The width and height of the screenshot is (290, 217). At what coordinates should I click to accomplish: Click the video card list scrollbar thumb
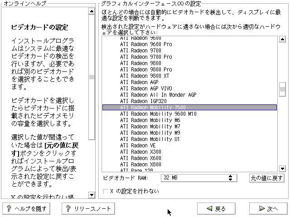282,90
